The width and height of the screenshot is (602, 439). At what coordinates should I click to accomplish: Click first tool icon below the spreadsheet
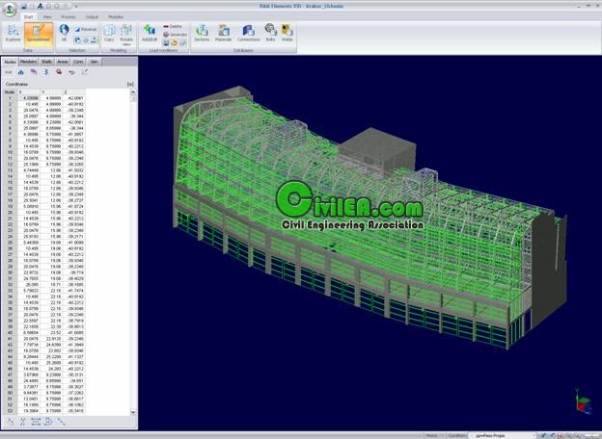click(x=11, y=422)
